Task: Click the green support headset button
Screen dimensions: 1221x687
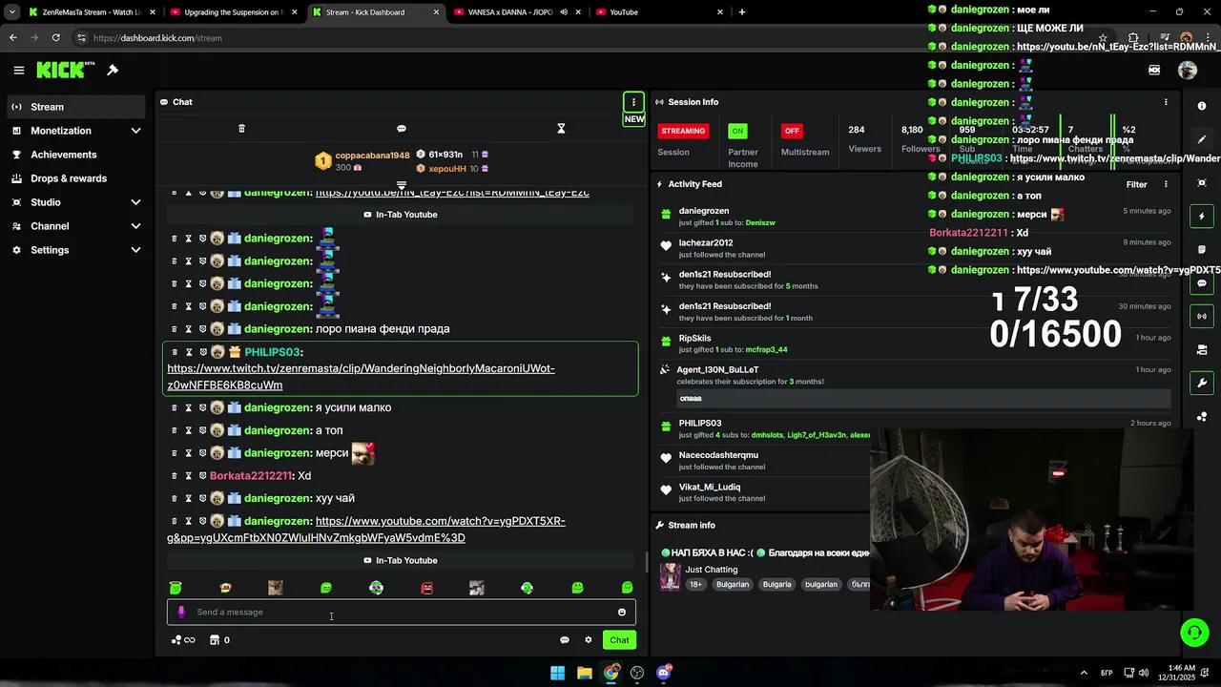Action: click(x=1194, y=632)
